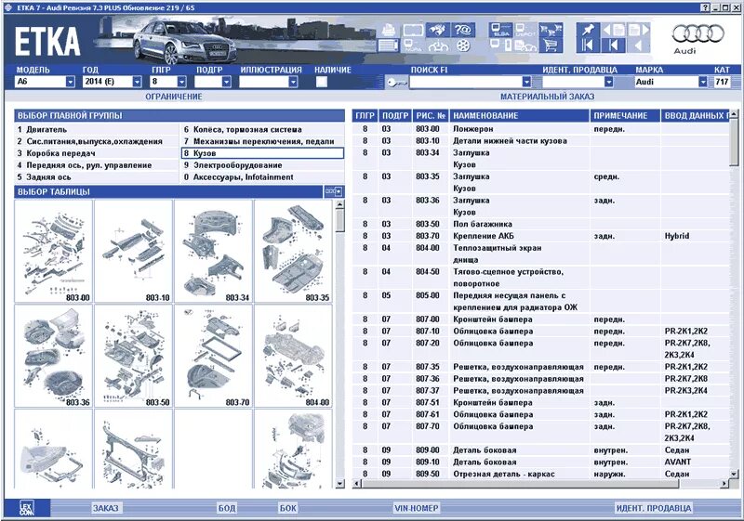Viewport: 744px width, 521px height.
Task: Click the БОК button
Action: click(x=287, y=508)
